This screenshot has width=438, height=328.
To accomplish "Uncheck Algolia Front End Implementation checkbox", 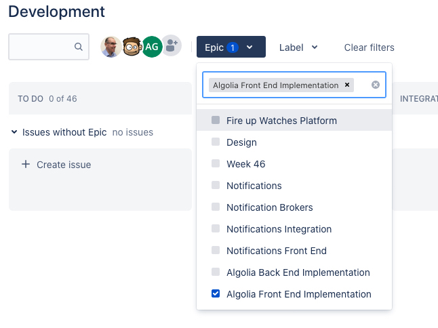I will pos(216,293).
